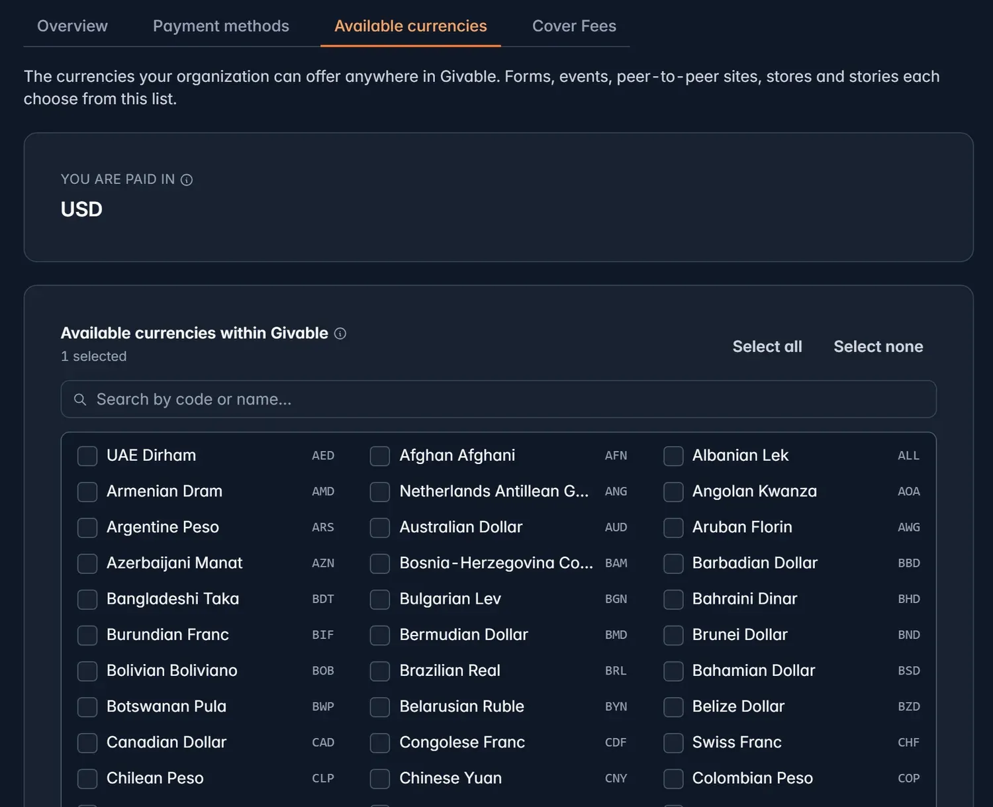Click info icon next to Available currencies within Givable
Image resolution: width=993 pixels, height=807 pixels.
pyautogui.click(x=340, y=334)
